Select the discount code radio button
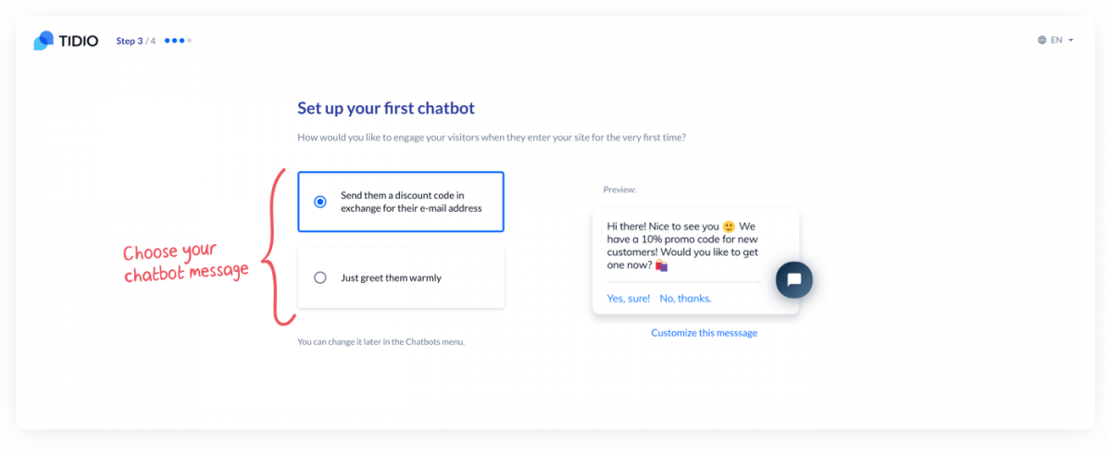This screenshot has width=1111, height=455. [320, 202]
